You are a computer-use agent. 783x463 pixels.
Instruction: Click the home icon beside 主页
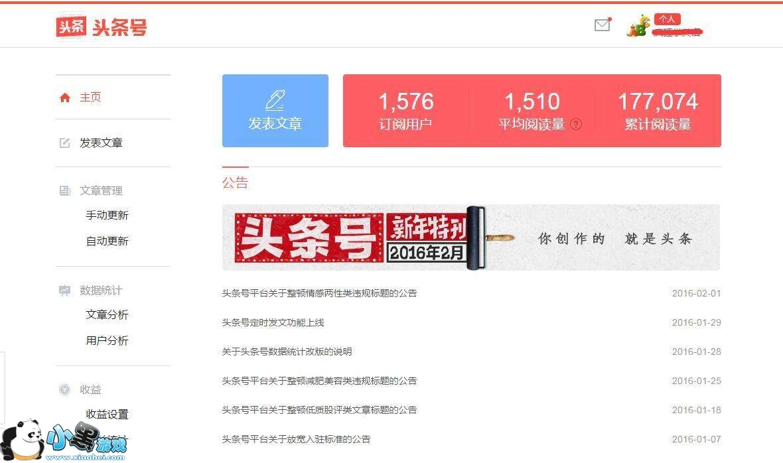tap(65, 98)
